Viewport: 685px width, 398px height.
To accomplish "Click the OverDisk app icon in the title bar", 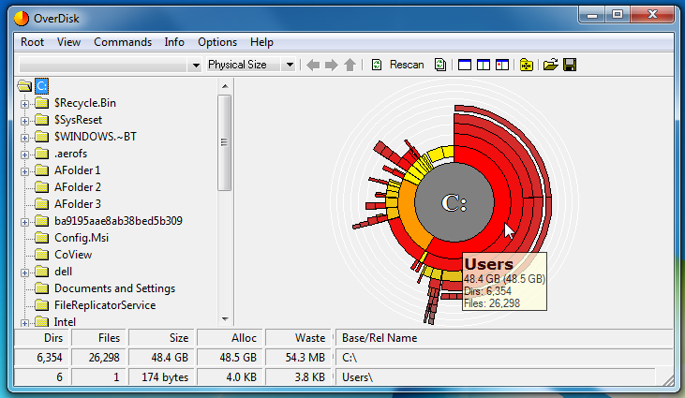I will 22,19.
